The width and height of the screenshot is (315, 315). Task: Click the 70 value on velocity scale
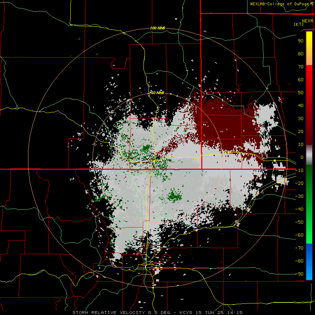point(301,67)
